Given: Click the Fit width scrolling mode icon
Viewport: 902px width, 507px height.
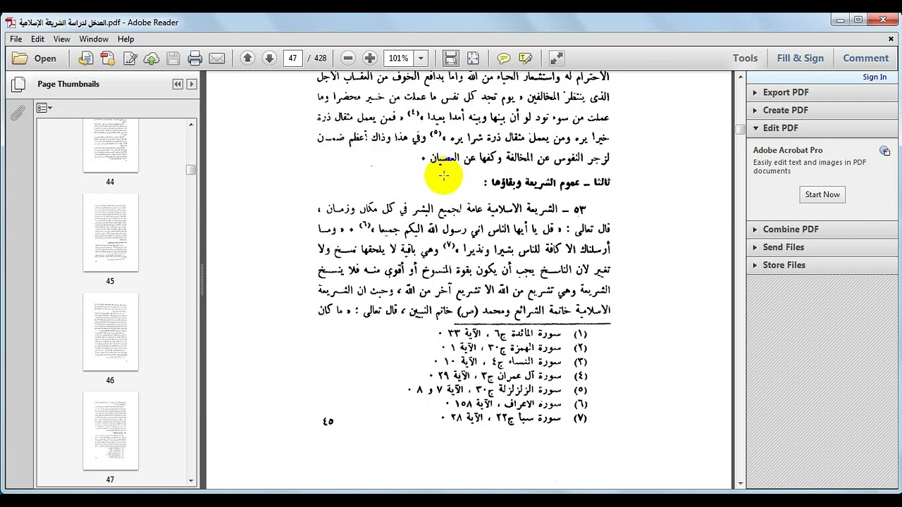Looking at the screenshot, I should click(x=451, y=58).
